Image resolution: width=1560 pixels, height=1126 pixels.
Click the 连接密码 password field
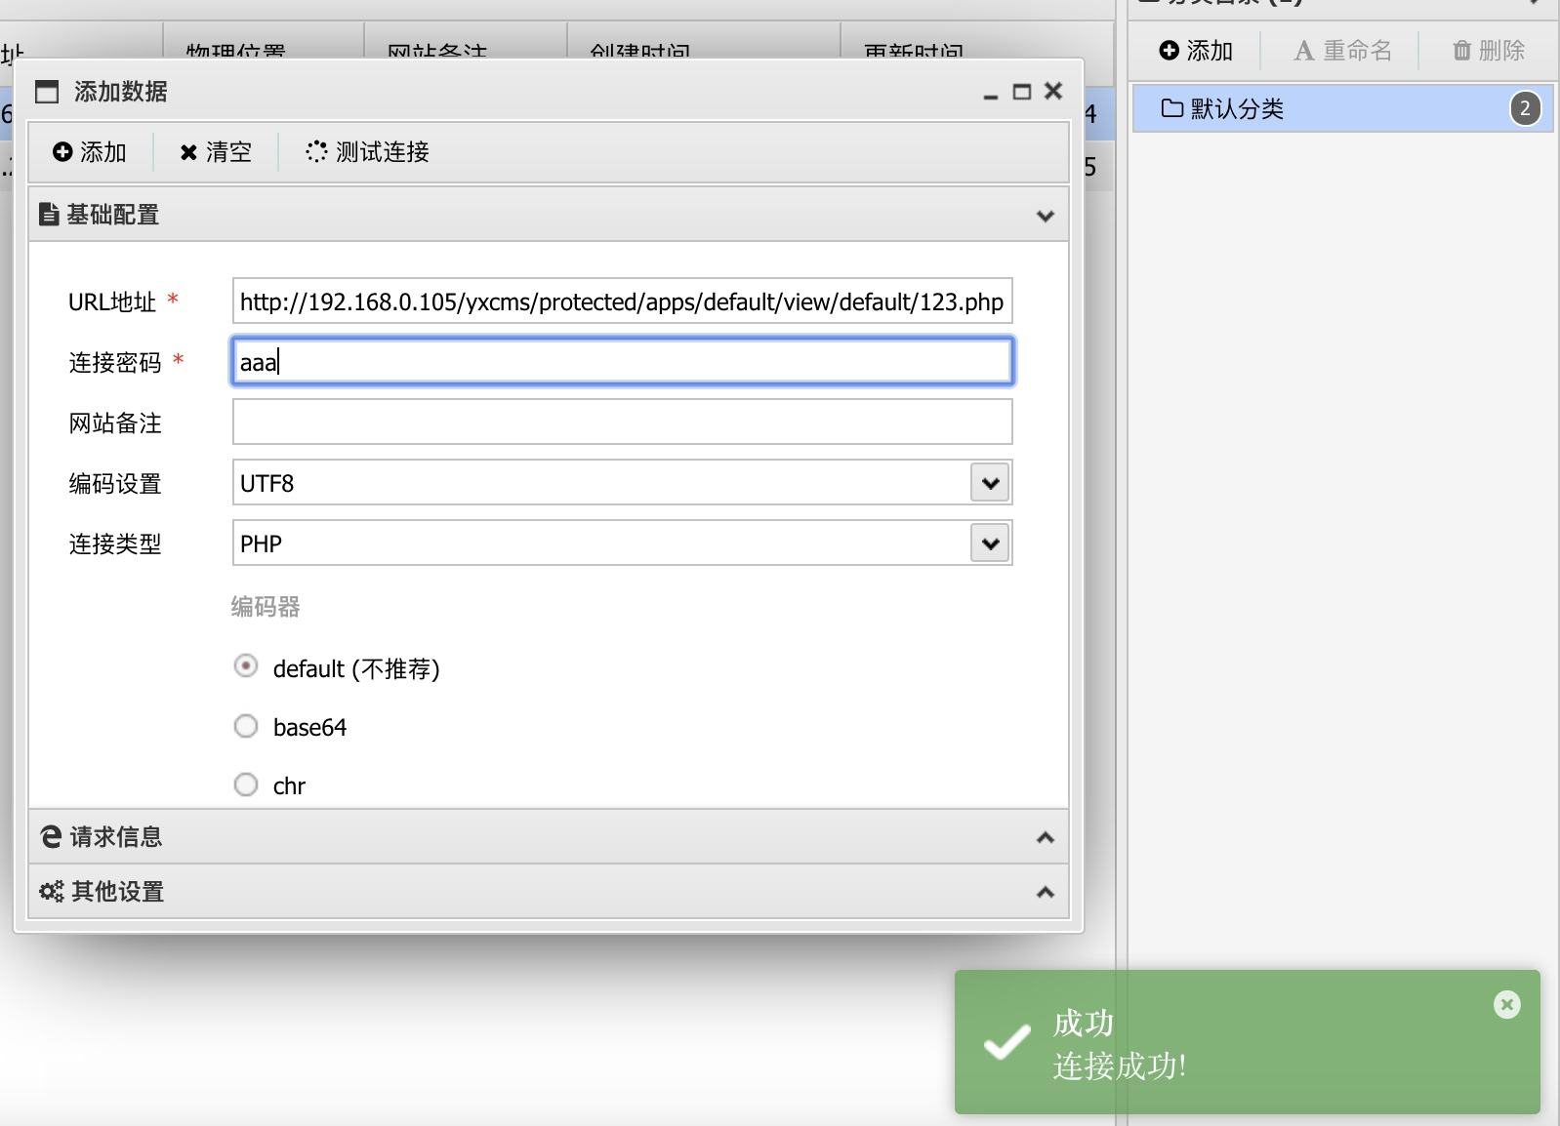point(622,362)
